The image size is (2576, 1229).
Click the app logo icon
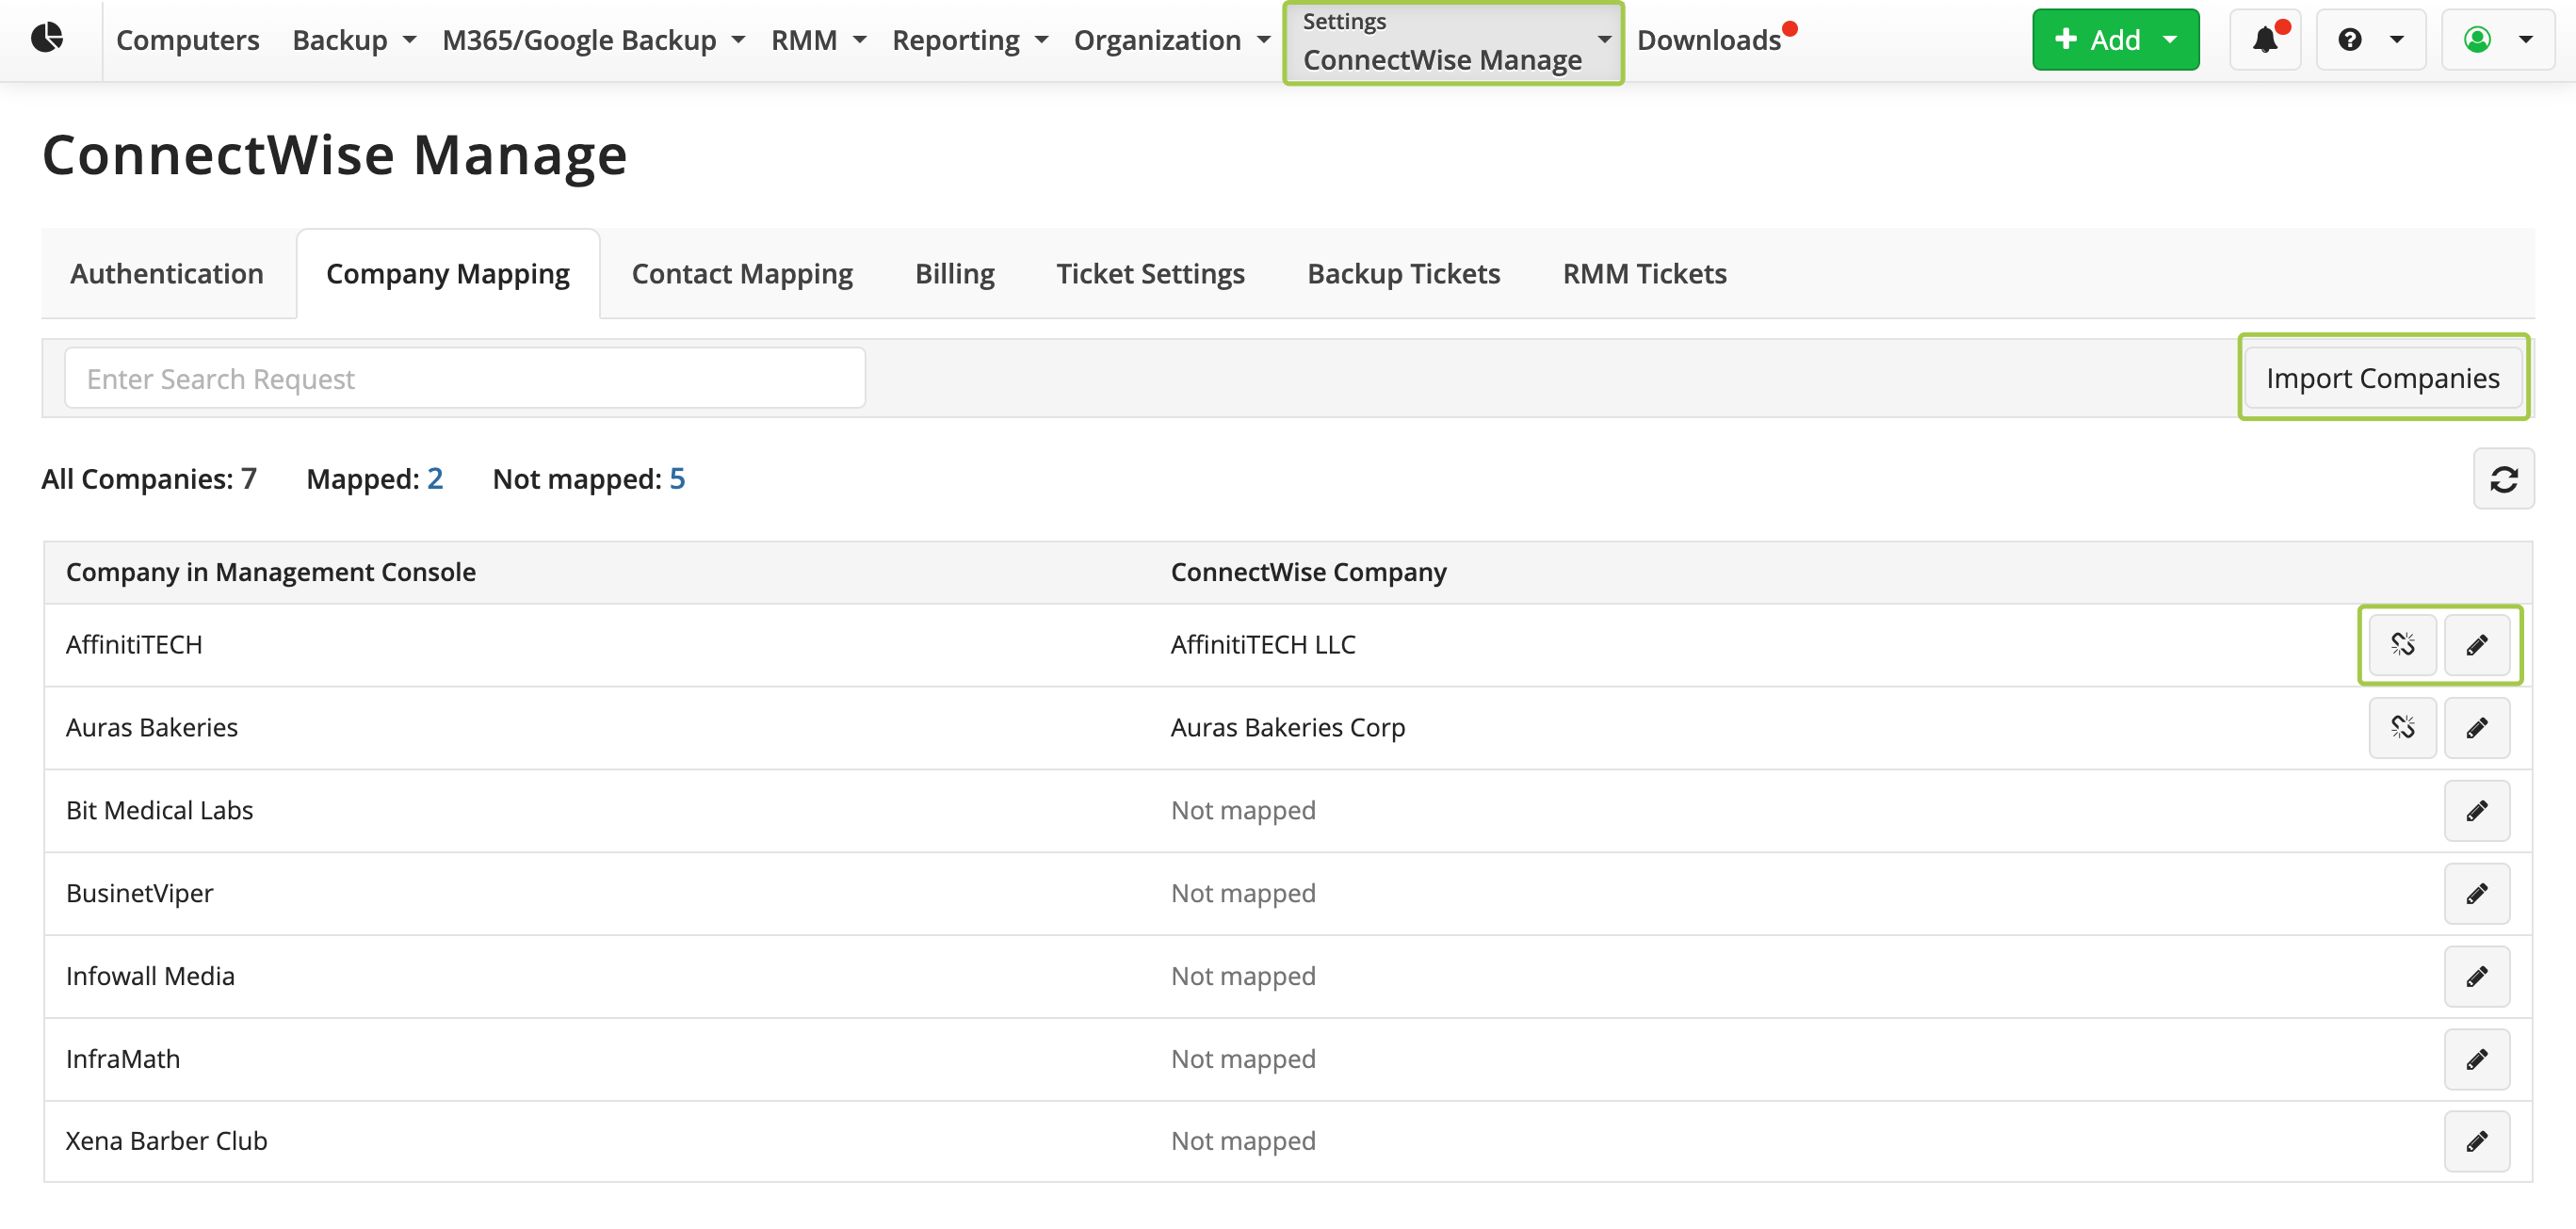pos(47,38)
